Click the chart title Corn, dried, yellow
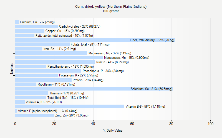Screen dimensions: 222x138 click(111, 6)
